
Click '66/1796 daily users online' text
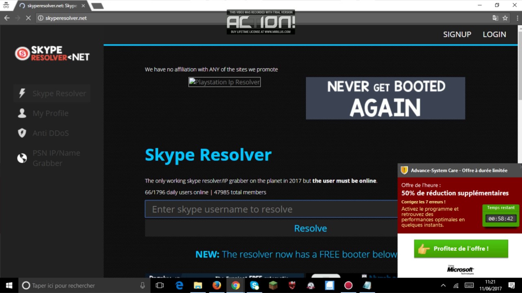177,192
